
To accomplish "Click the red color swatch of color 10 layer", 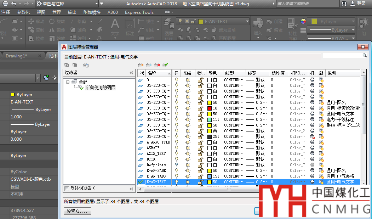I will tap(209, 108).
